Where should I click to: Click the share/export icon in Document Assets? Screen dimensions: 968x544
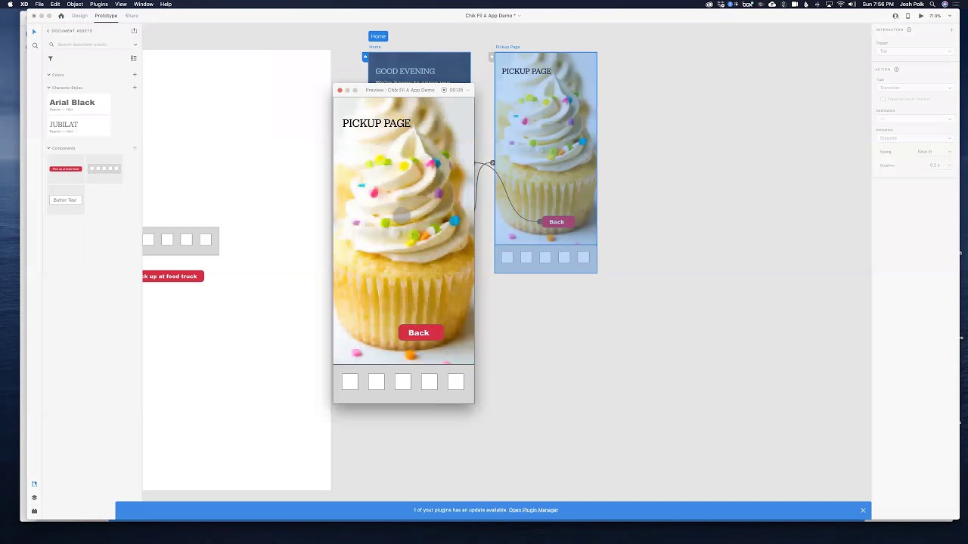tap(134, 31)
